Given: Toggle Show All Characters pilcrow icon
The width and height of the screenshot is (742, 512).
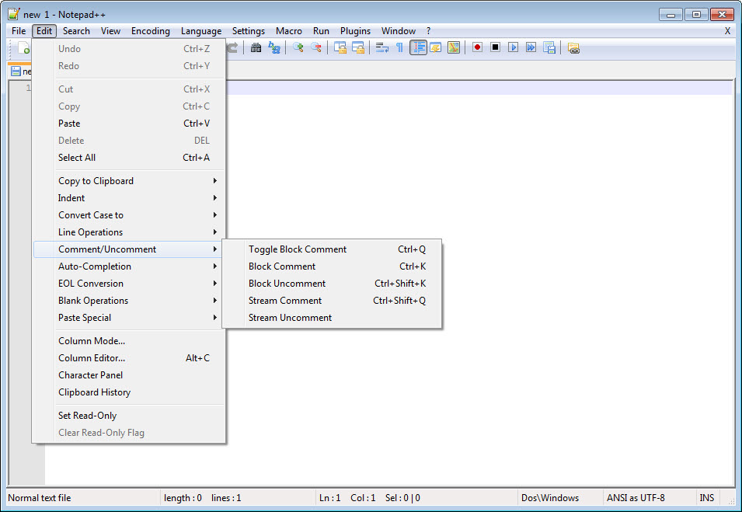Looking at the screenshot, I should click(400, 48).
